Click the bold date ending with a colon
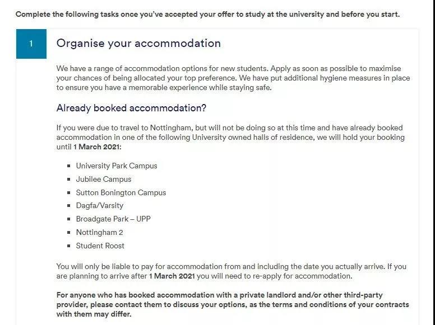The width and height of the screenshot is (435, 325). coord(98,147)
